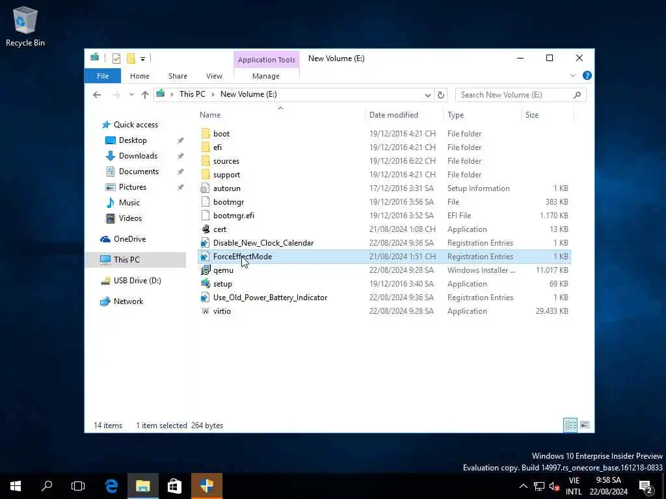This screenshot has width=666, height=499.
Task: Select This PC in the navigation pane
Action: coord(126,260)
